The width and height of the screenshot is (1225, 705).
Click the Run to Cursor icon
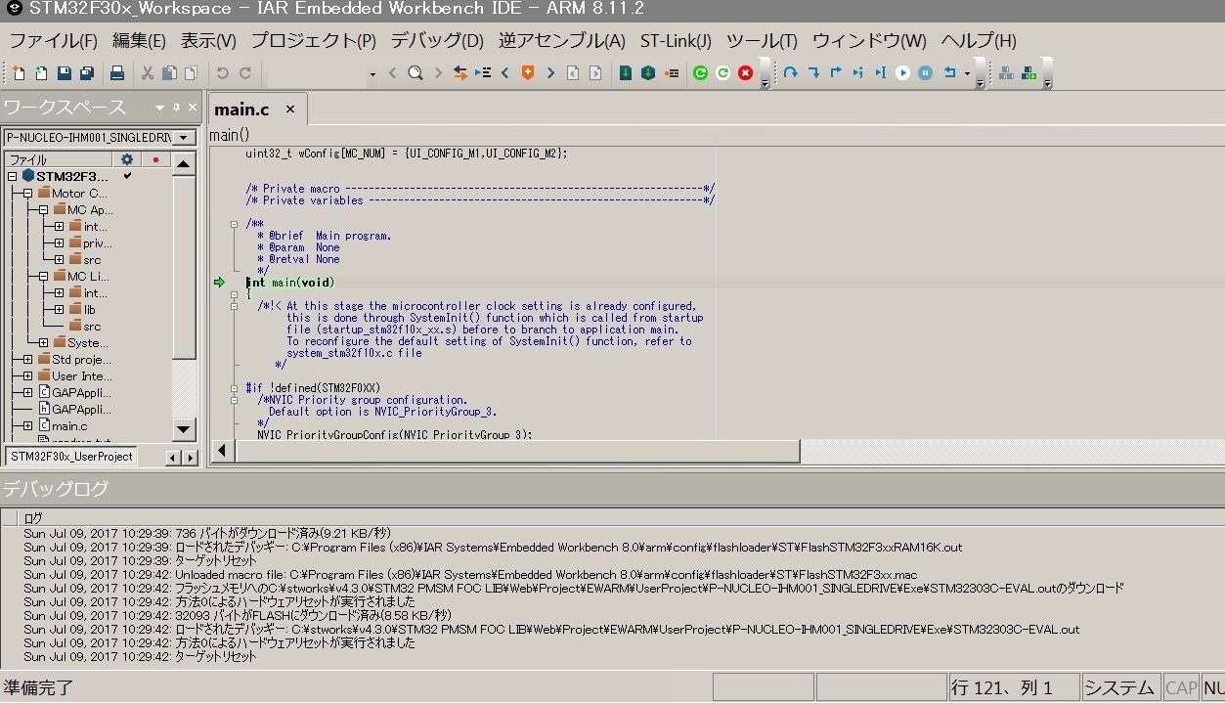[881, 73]
